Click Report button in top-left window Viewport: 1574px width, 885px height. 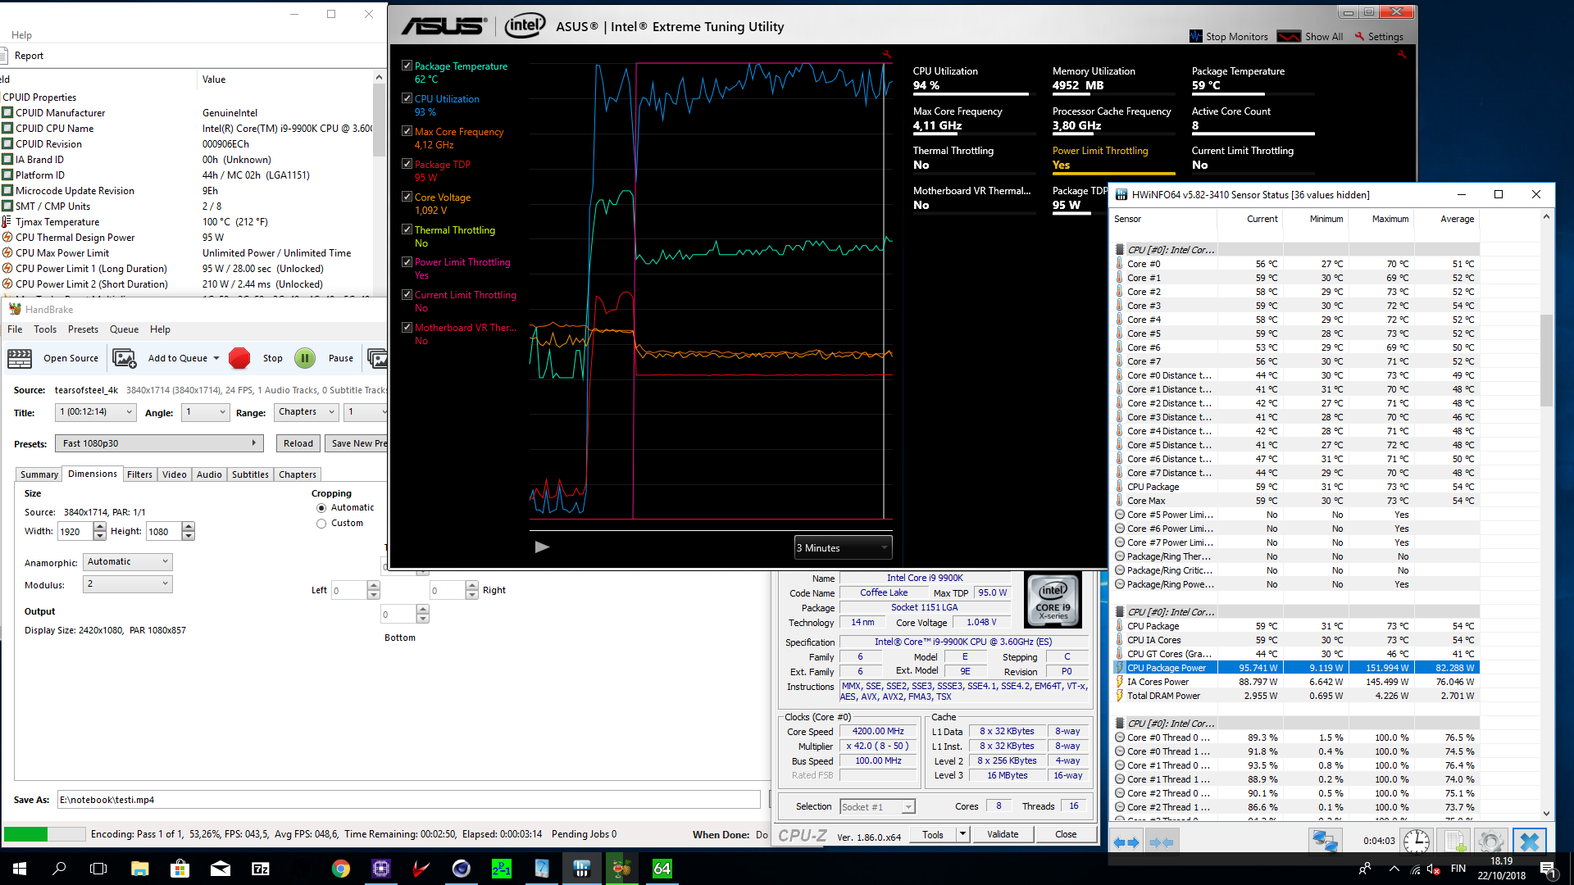click(x=29, y=56)
